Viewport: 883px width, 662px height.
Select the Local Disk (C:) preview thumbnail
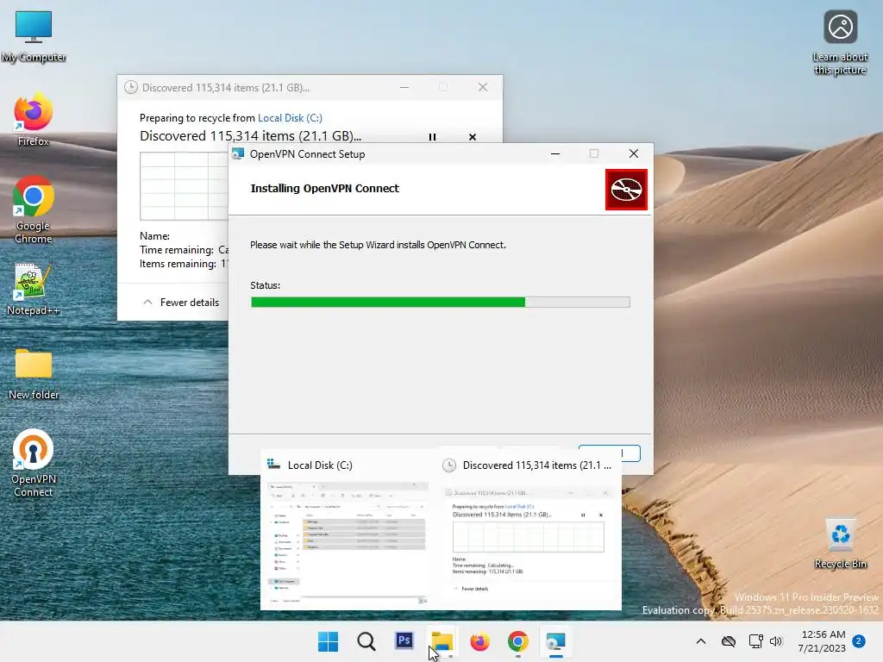coord(348,542)
